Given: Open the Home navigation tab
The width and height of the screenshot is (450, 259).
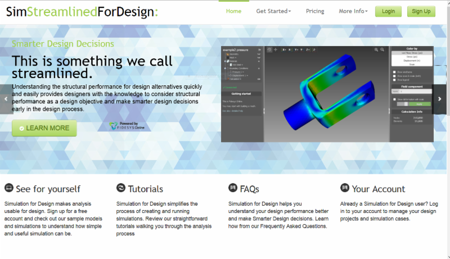Looking at the screenshot, I should [233, 11].
